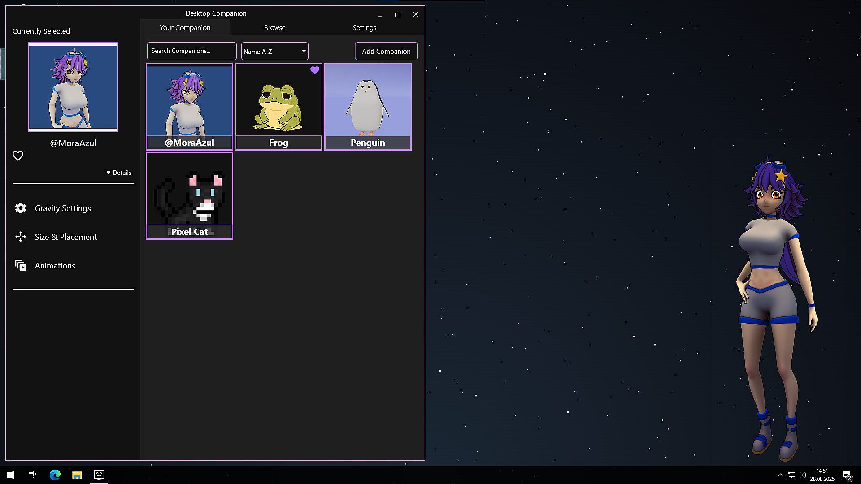The height and width of the screenshot is (484, 861).
Task: Switch to the Browse tab
Action: click(x=274, y=28)
